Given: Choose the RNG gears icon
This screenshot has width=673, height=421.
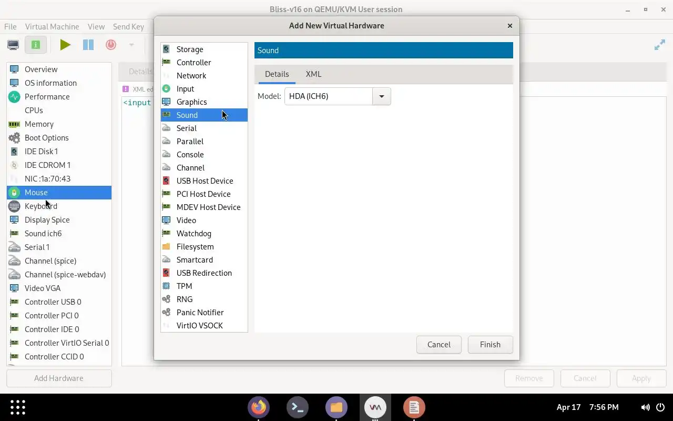Looking at the screenshot, I should (166, 299).
